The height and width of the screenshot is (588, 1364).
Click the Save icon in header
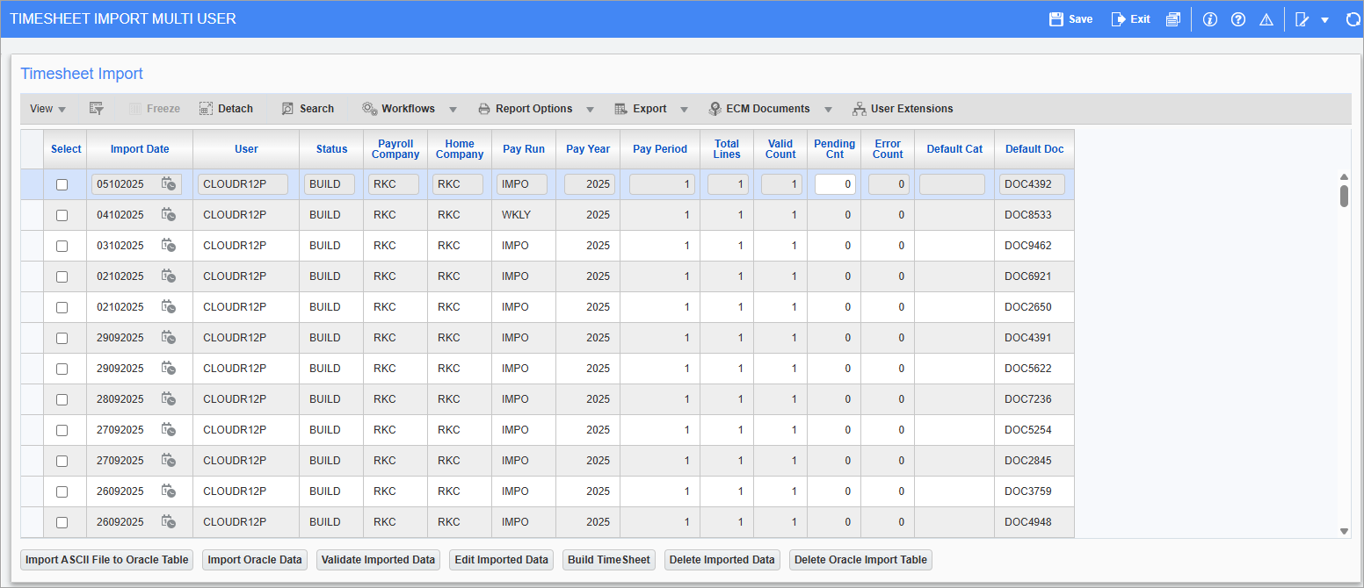click(1056, 19)
